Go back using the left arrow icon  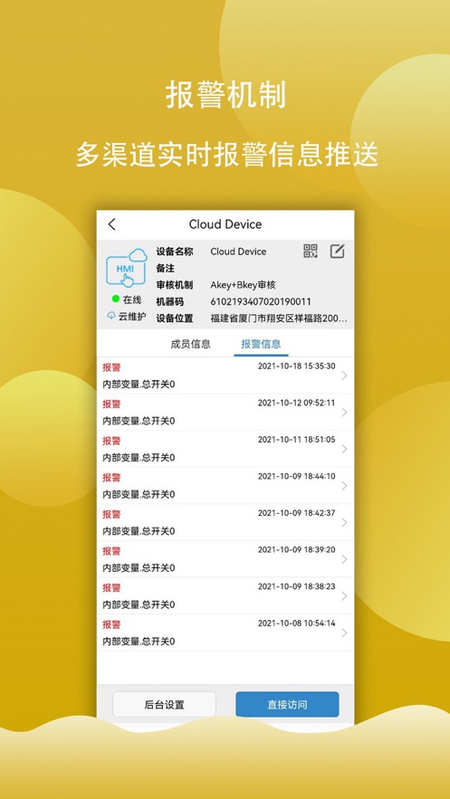coord(112,224)
